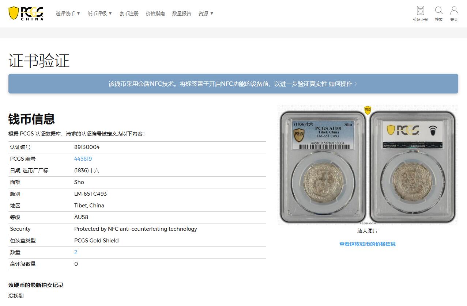Open the 资源 dropdown menu
This screenshot has width=467, height=306.
click(206, 13)
